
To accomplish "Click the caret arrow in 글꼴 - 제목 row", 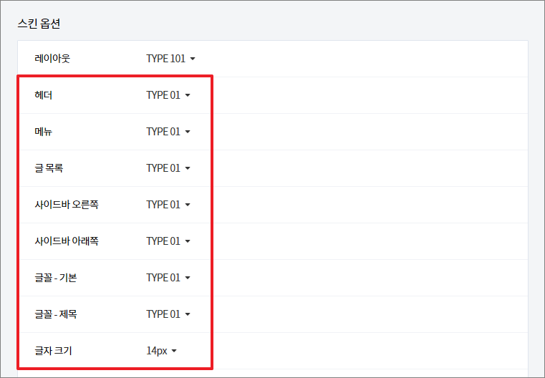I will tap(188, 314).
